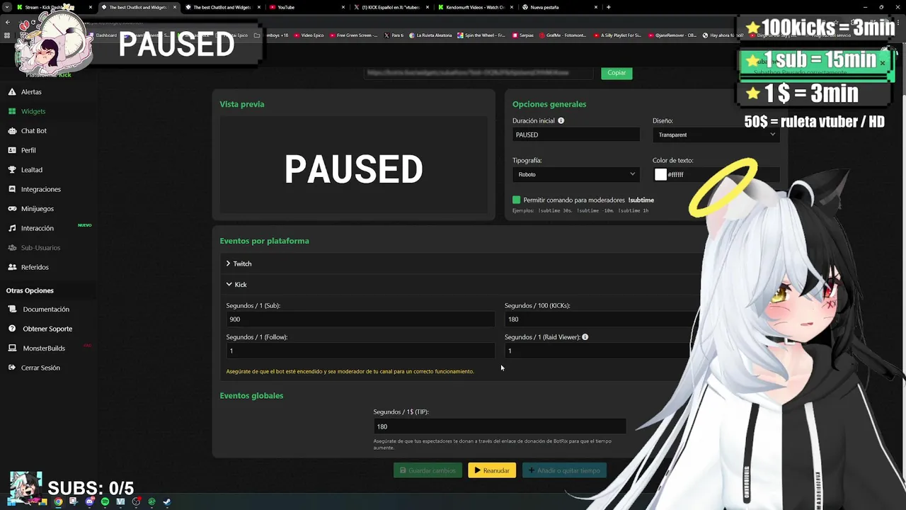Open the Diseño dropdown set to Transparent
The width and height of the screenshot is (906, 510).
tap(716, 135)
